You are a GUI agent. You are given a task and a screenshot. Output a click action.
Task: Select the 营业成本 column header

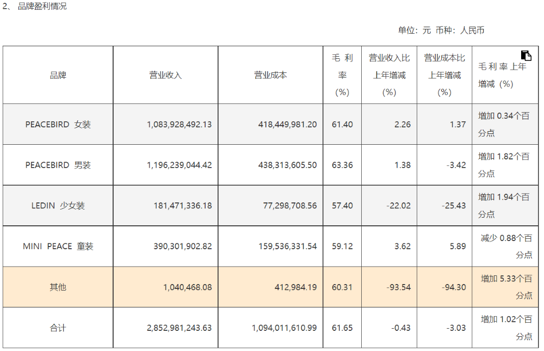(x=270, y=75)
